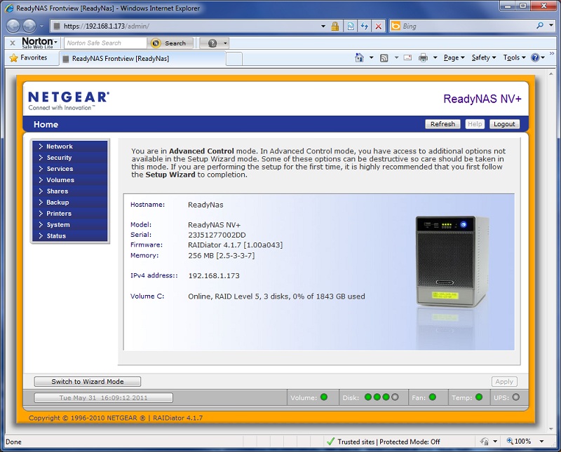Close the Norton toolbar with X
Image resolution: width=561 pixels, height=452 pixels.
[x=13, y=43]
